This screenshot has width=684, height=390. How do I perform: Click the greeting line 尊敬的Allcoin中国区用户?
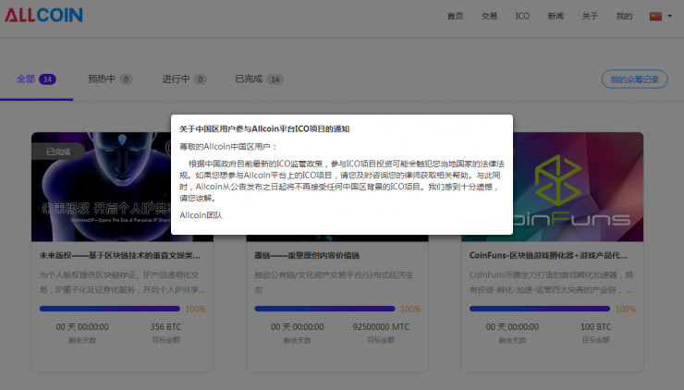pyautogui.click(x=228, y=147)
